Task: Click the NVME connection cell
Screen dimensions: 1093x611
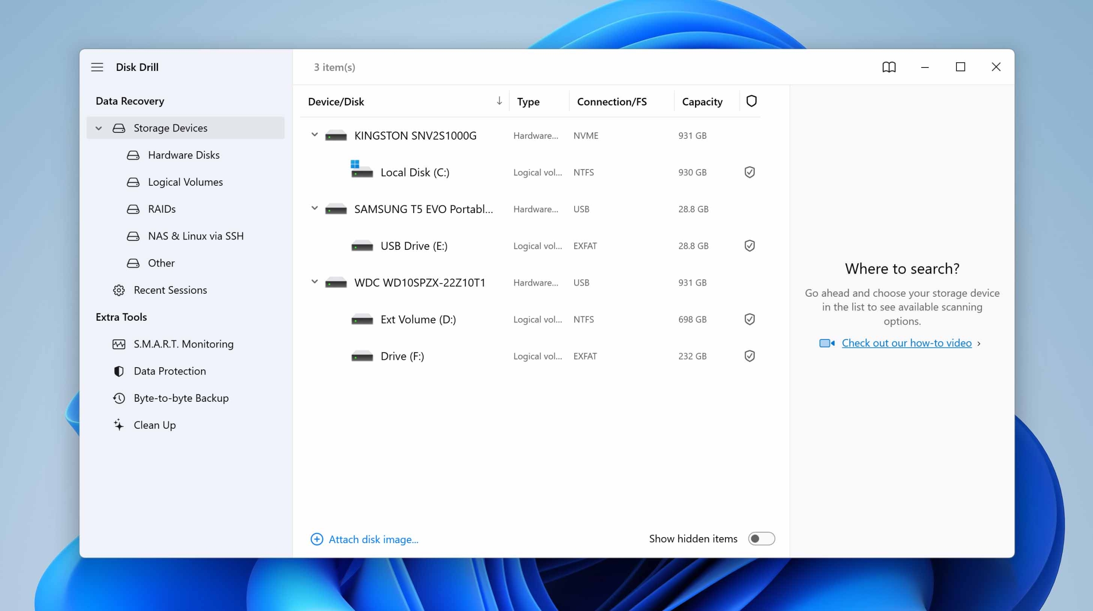Action: tap(586, 136)
